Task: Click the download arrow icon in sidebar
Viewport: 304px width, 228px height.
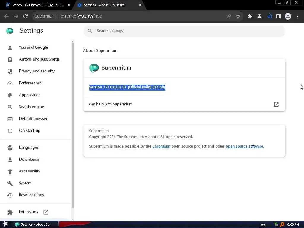Action: tap(10, 159)
